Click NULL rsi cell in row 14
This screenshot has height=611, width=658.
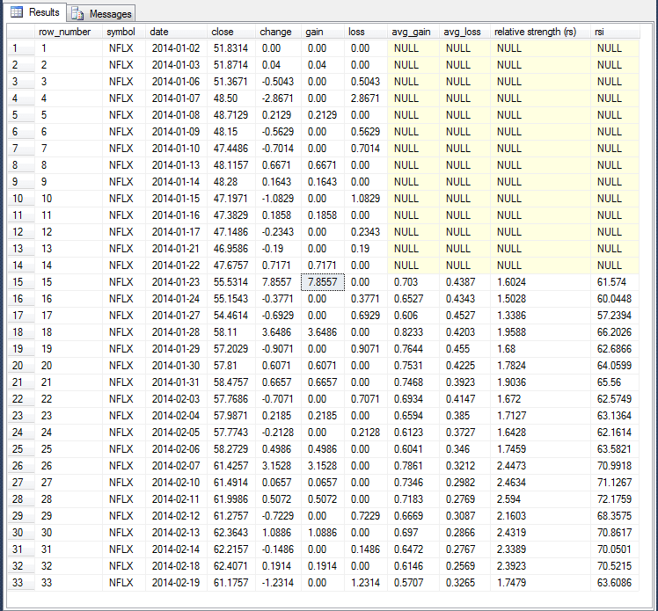coord(615,265)
